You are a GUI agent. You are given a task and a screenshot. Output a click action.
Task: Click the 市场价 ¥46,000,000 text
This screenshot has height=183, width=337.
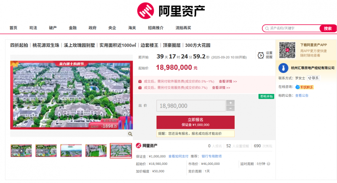tap(204, 164)
